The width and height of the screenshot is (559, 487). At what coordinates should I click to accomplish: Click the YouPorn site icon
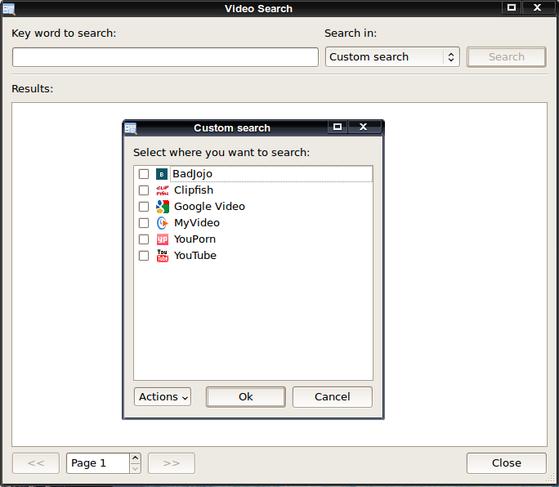pos(162,239)
